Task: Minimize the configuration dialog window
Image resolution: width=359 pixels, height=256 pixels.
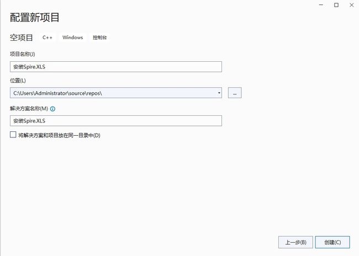Action: coord(321,5)
